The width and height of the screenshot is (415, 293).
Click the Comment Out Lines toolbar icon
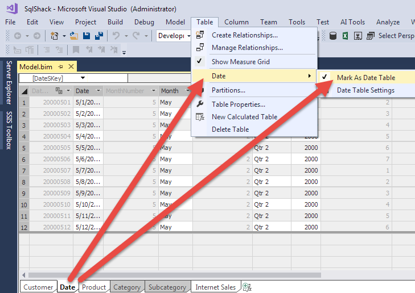point(47,49)
